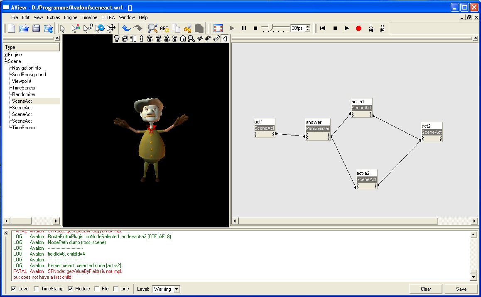Click the 30fps input field
The width and height of the screenshot is (481, 297).
[x=297, y=28]
